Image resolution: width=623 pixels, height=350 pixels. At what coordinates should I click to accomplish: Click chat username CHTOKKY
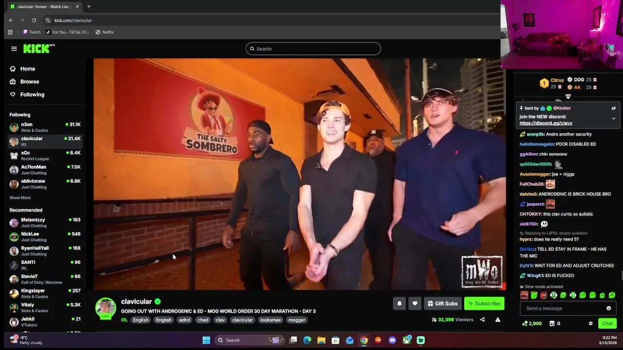tap(531, 214)
